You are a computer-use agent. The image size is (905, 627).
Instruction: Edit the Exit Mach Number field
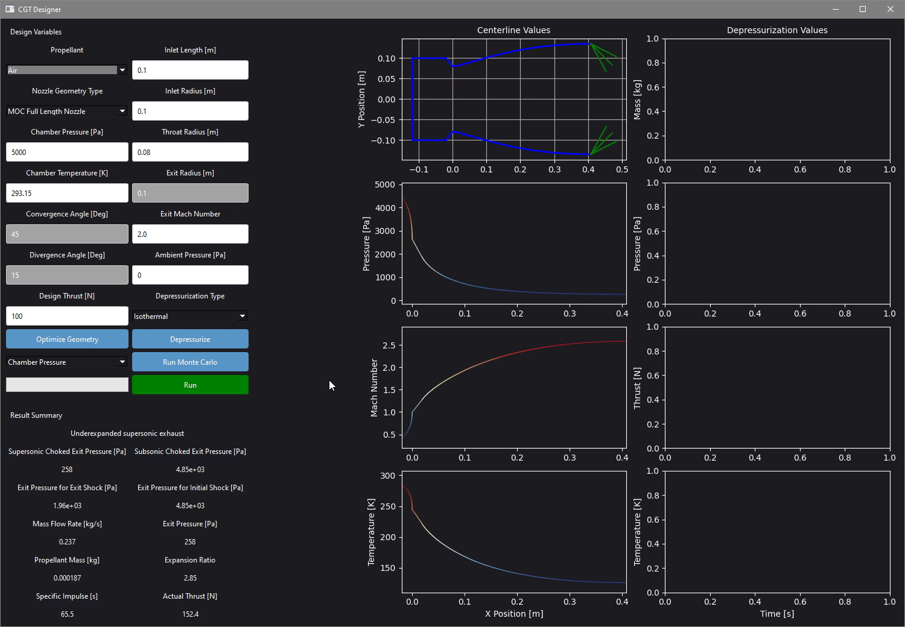click(x=190, y=234)
